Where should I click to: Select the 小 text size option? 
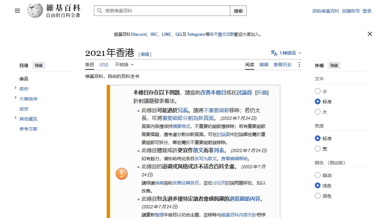(x=318, y=91)
